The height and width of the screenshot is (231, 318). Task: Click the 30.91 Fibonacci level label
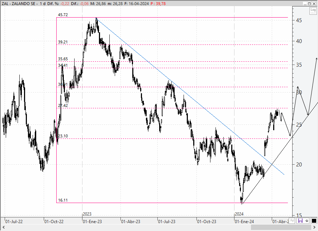point(63,84)
